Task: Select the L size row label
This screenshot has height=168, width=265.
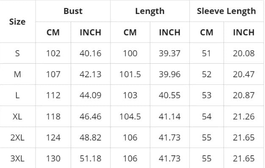Action: tap(17, 95)
